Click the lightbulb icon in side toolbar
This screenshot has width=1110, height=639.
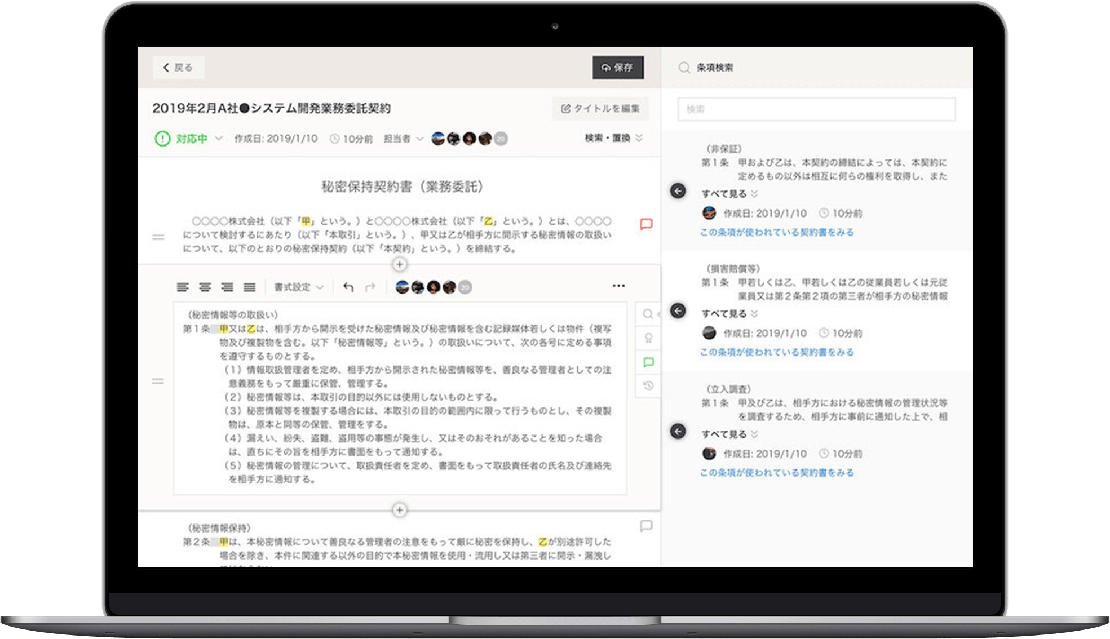[648, 338]
